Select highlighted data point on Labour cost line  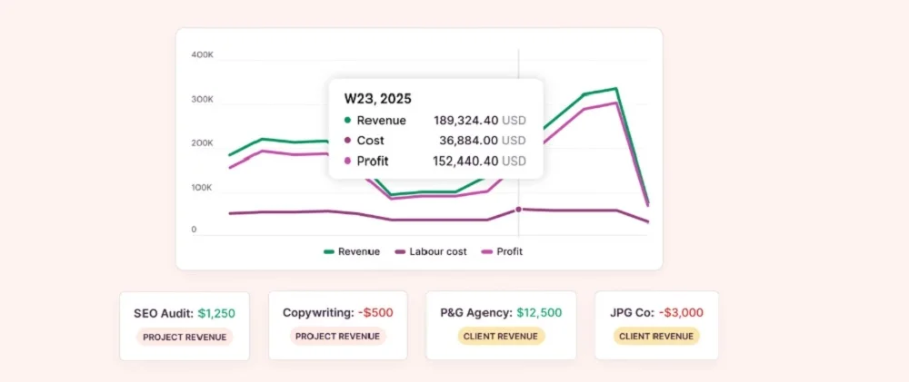(519, 210)
